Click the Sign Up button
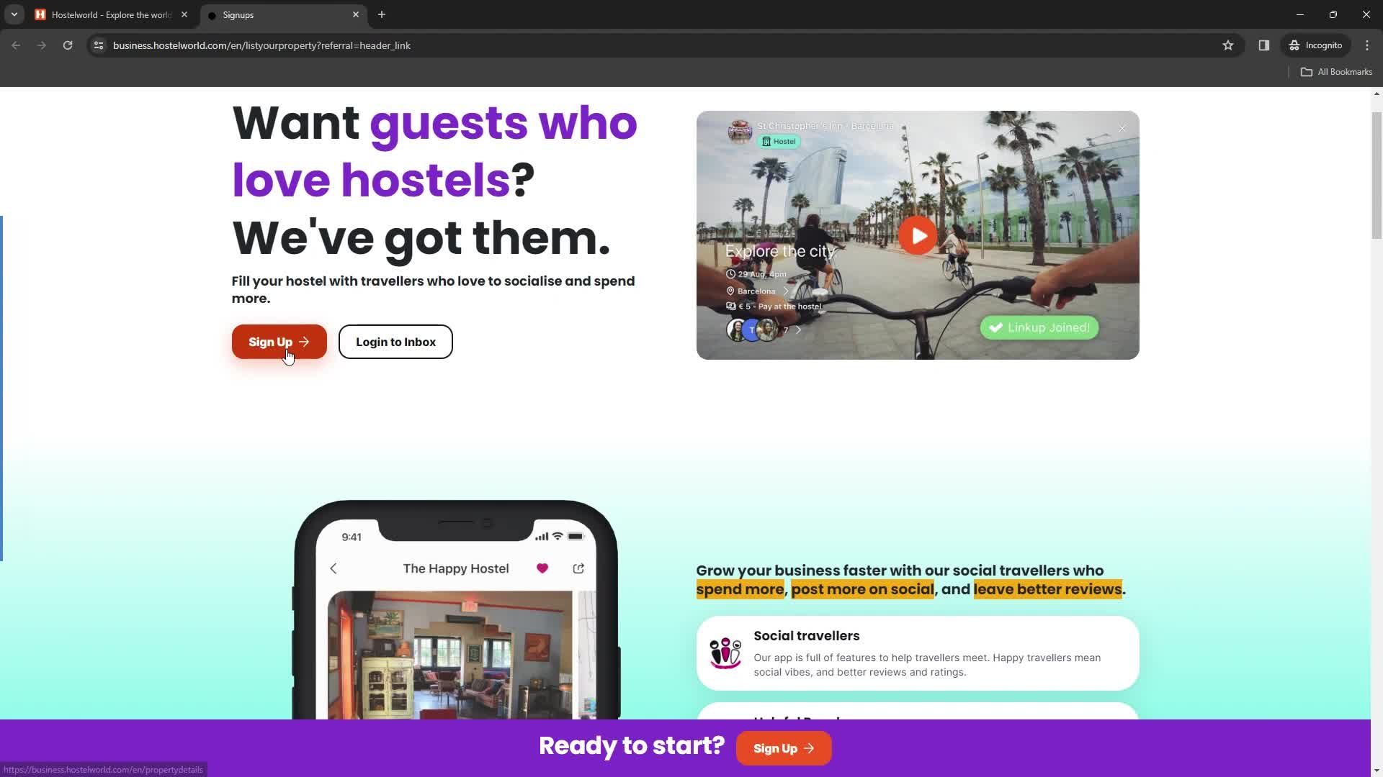Screen dimensions: 1383x777 point(278,342)
